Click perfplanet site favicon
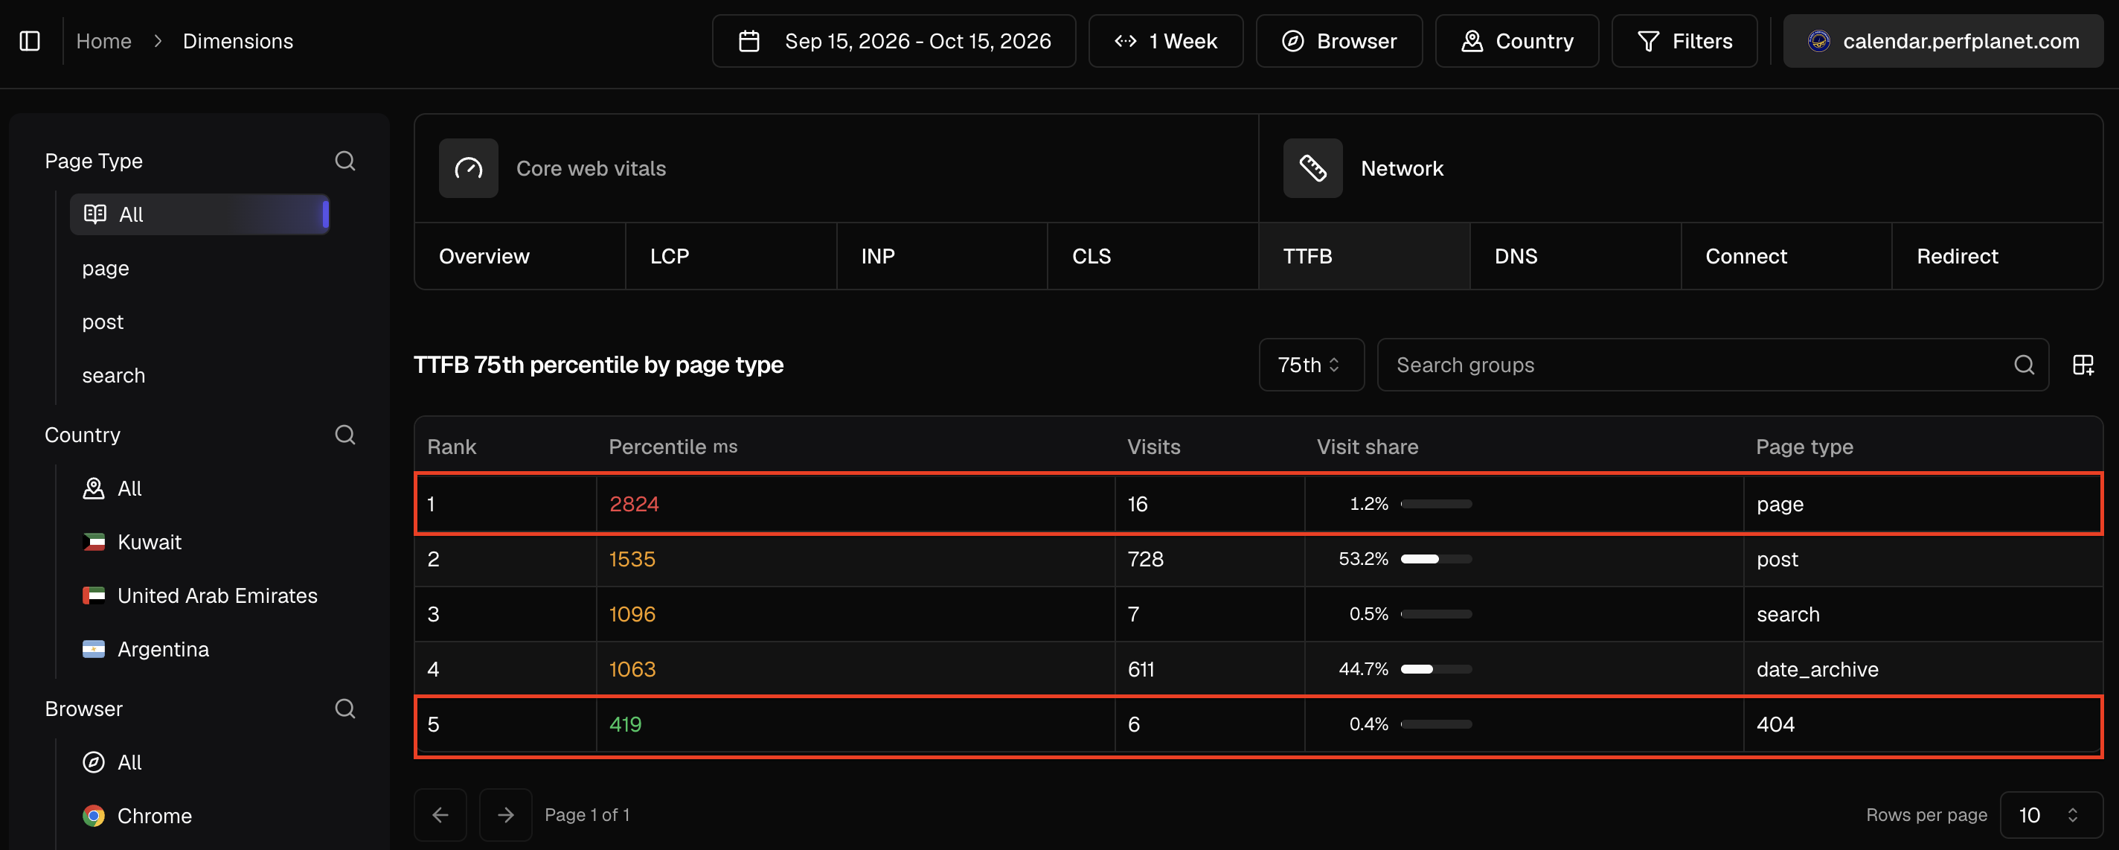This screenshot has height=850, width=2119. tap(1818, 41)
